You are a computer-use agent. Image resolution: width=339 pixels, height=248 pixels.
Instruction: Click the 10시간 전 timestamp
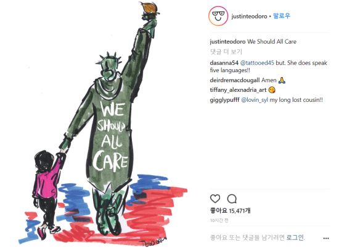[x=219, y=220]
